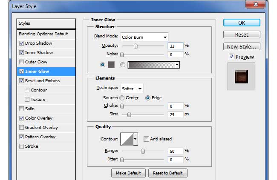
Task: Click the Choke slider handle
Action: click(x=122, y=106)
